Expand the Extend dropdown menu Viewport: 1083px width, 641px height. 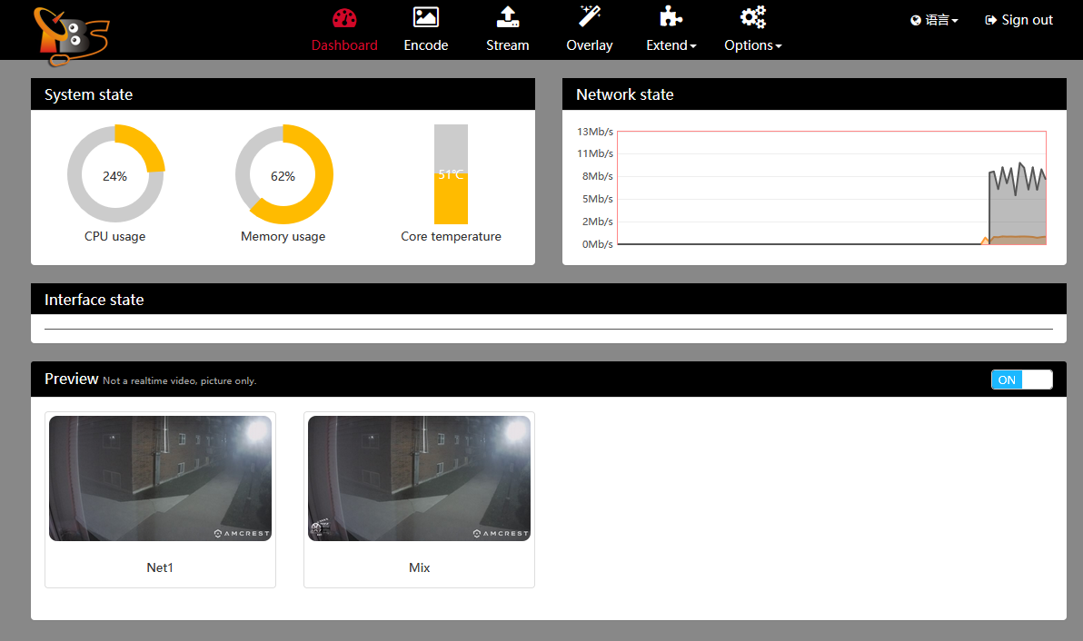click(x=671, y=30)
